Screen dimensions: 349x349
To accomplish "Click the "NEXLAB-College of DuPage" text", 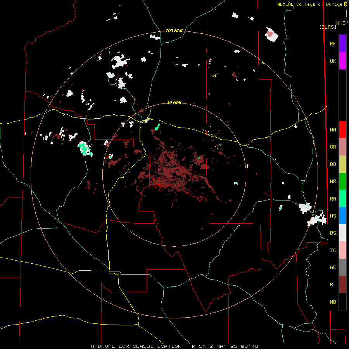I will coord(309,4).
